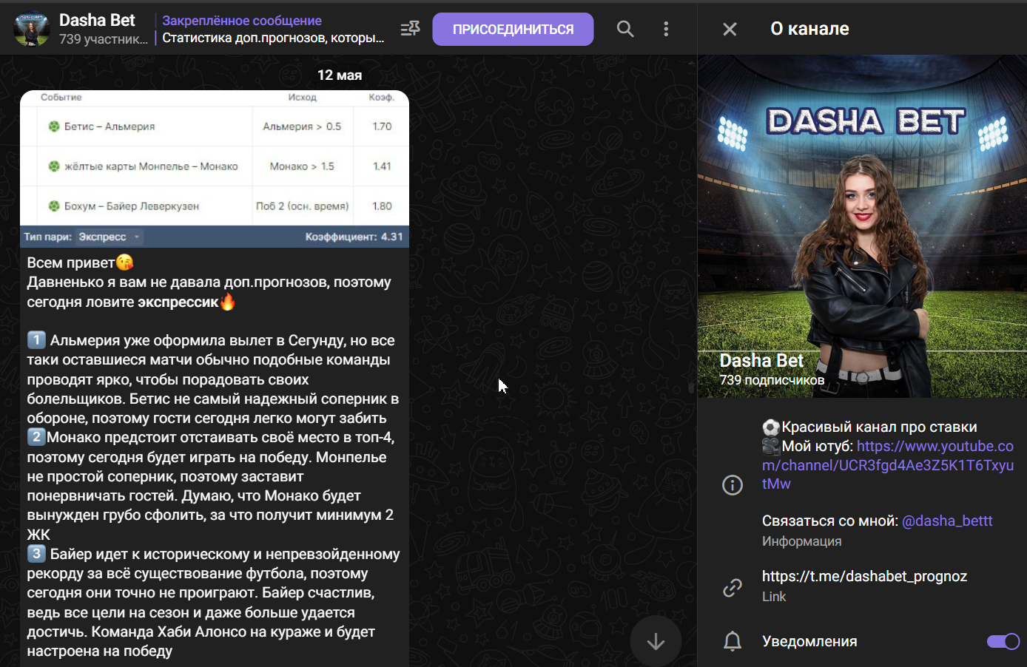Click the жёлтые карты Монпелье – Монако row
The width and height of the screenshot is (1027, 667).
tap(151, 166)
